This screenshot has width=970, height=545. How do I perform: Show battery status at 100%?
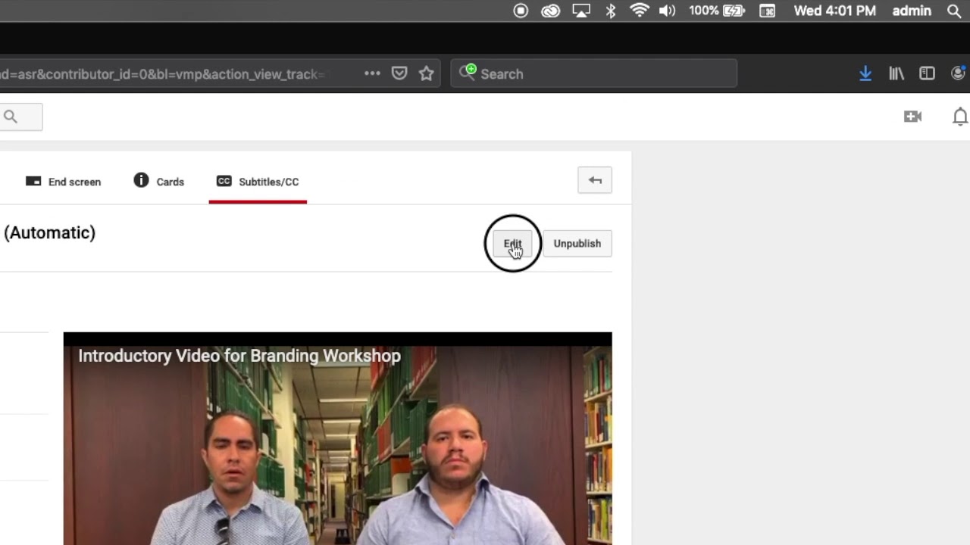point(717,11)
